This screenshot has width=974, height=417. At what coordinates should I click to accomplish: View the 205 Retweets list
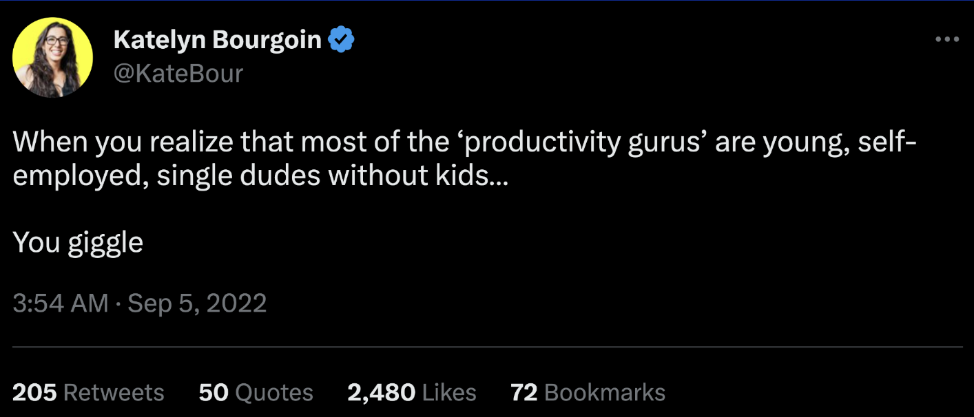pyautogui.click(x=34, y=393)
